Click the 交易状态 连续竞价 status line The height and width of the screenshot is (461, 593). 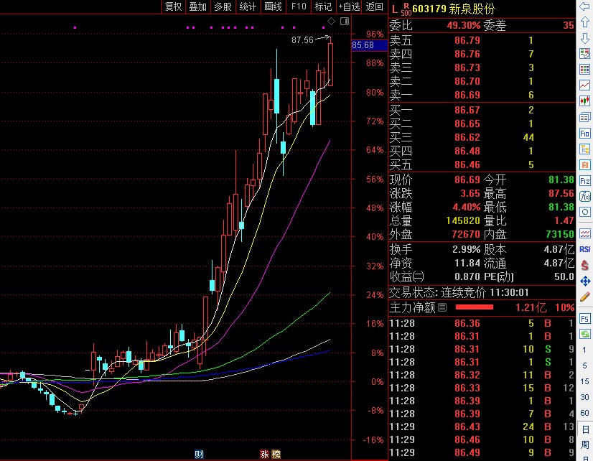tap(459, 292)
